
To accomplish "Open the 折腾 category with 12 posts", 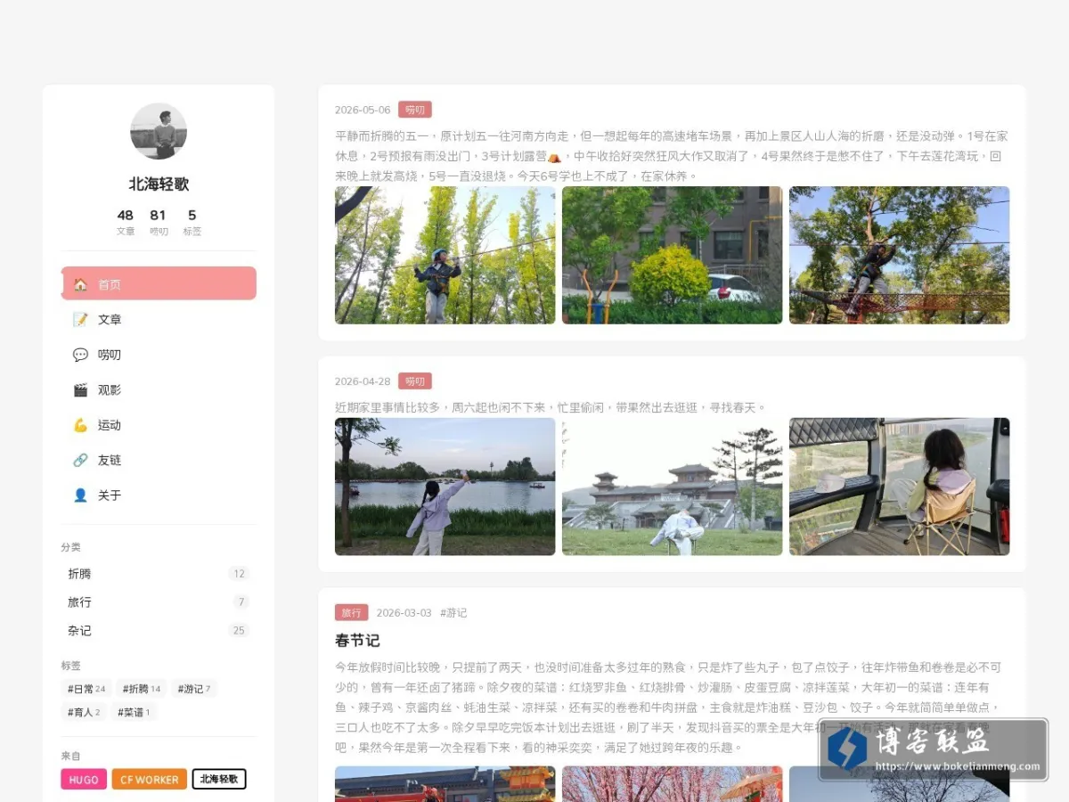I will click(x=159, y=574).
